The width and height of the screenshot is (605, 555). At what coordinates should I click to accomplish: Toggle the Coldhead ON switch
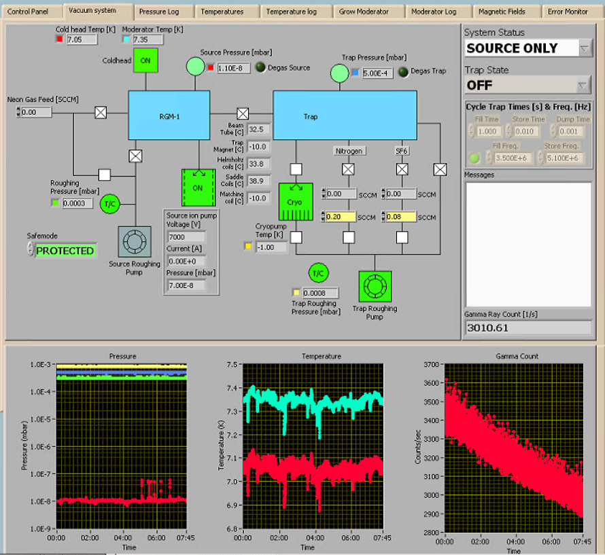click(145, 60)
